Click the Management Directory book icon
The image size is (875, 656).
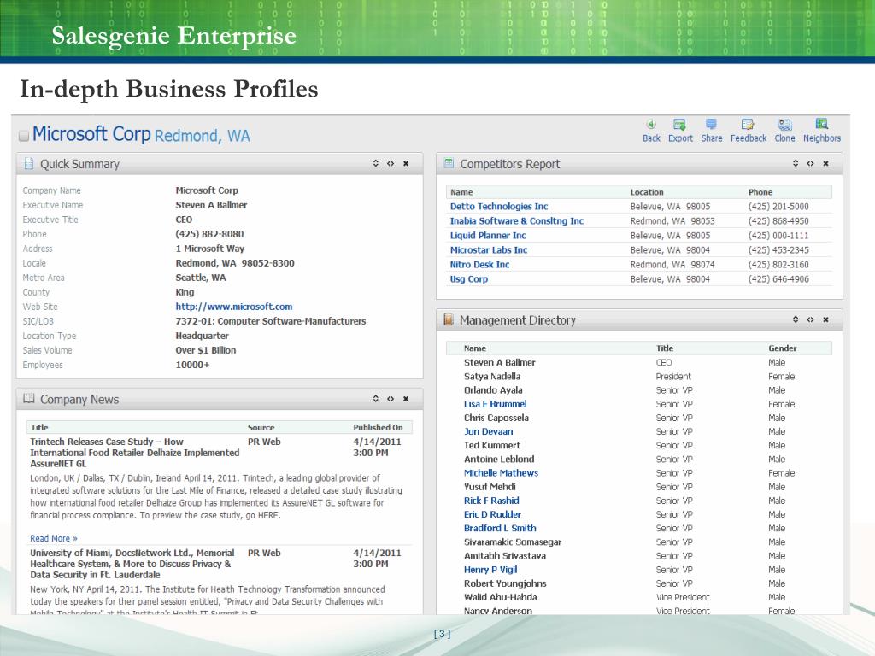[448, 319]
